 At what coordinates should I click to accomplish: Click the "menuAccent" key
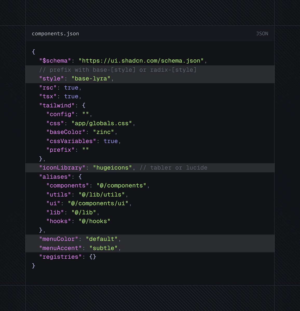click(60, 248)
